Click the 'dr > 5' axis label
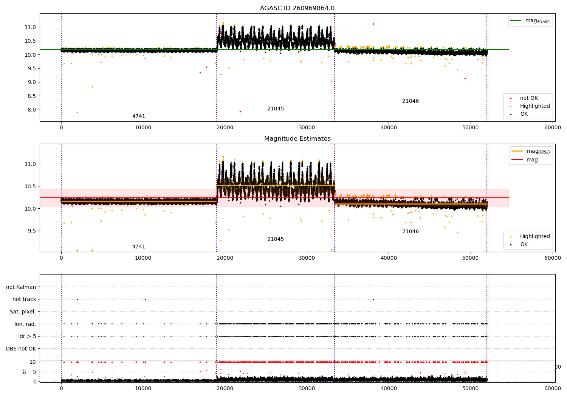This screenshot has height=397, width=567. (x=28, y=337)
